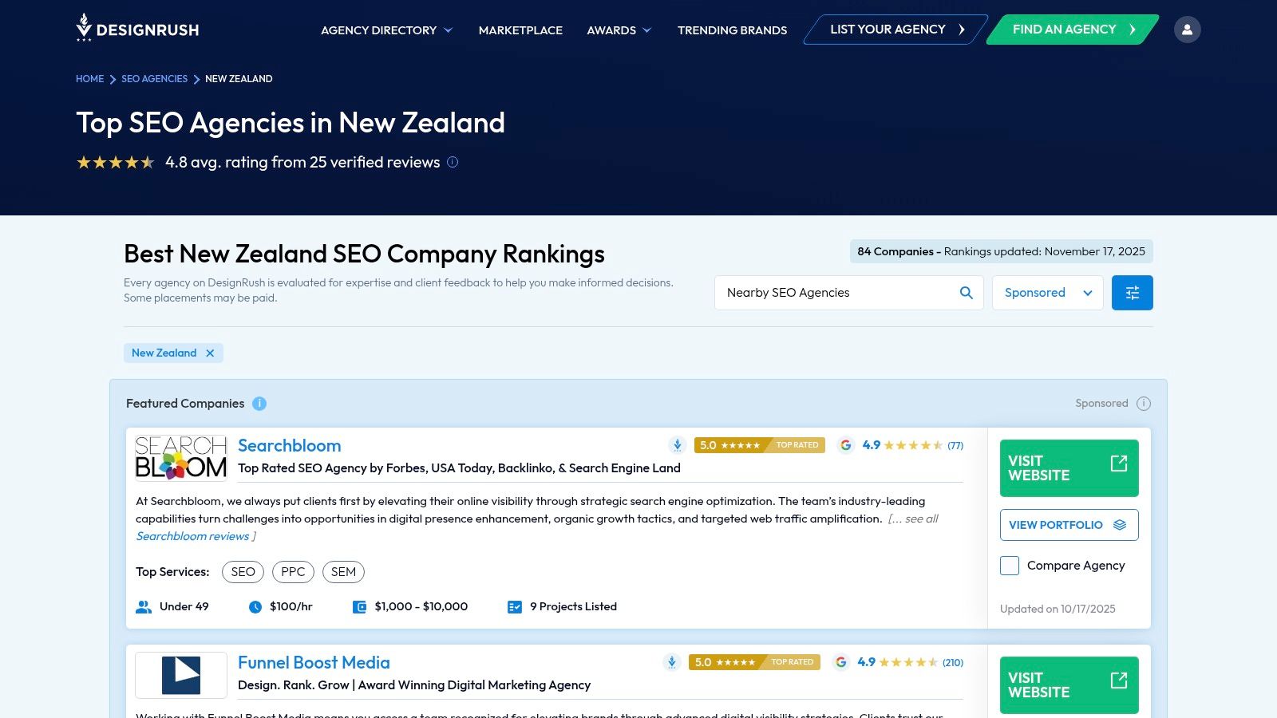Image resolution: width=1277 pixels, height=718 pixels.
Task: Click the Google icon next to Searchbloom's rating
Action: pyautogui.click(x=847, y=445)
